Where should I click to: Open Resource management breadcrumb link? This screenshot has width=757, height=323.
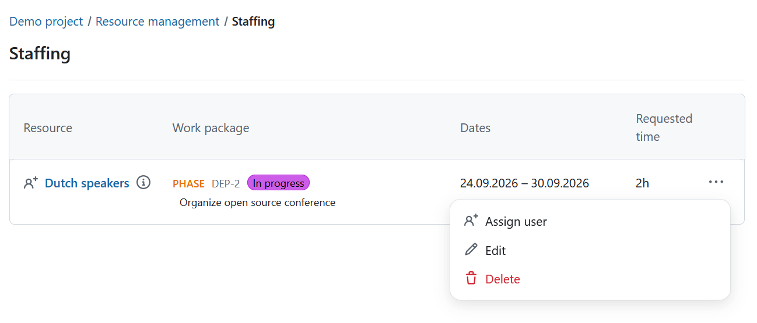click(x=157, y=22)
